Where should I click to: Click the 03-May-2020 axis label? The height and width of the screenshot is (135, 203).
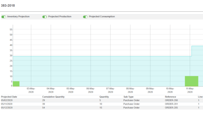point(31,90)
